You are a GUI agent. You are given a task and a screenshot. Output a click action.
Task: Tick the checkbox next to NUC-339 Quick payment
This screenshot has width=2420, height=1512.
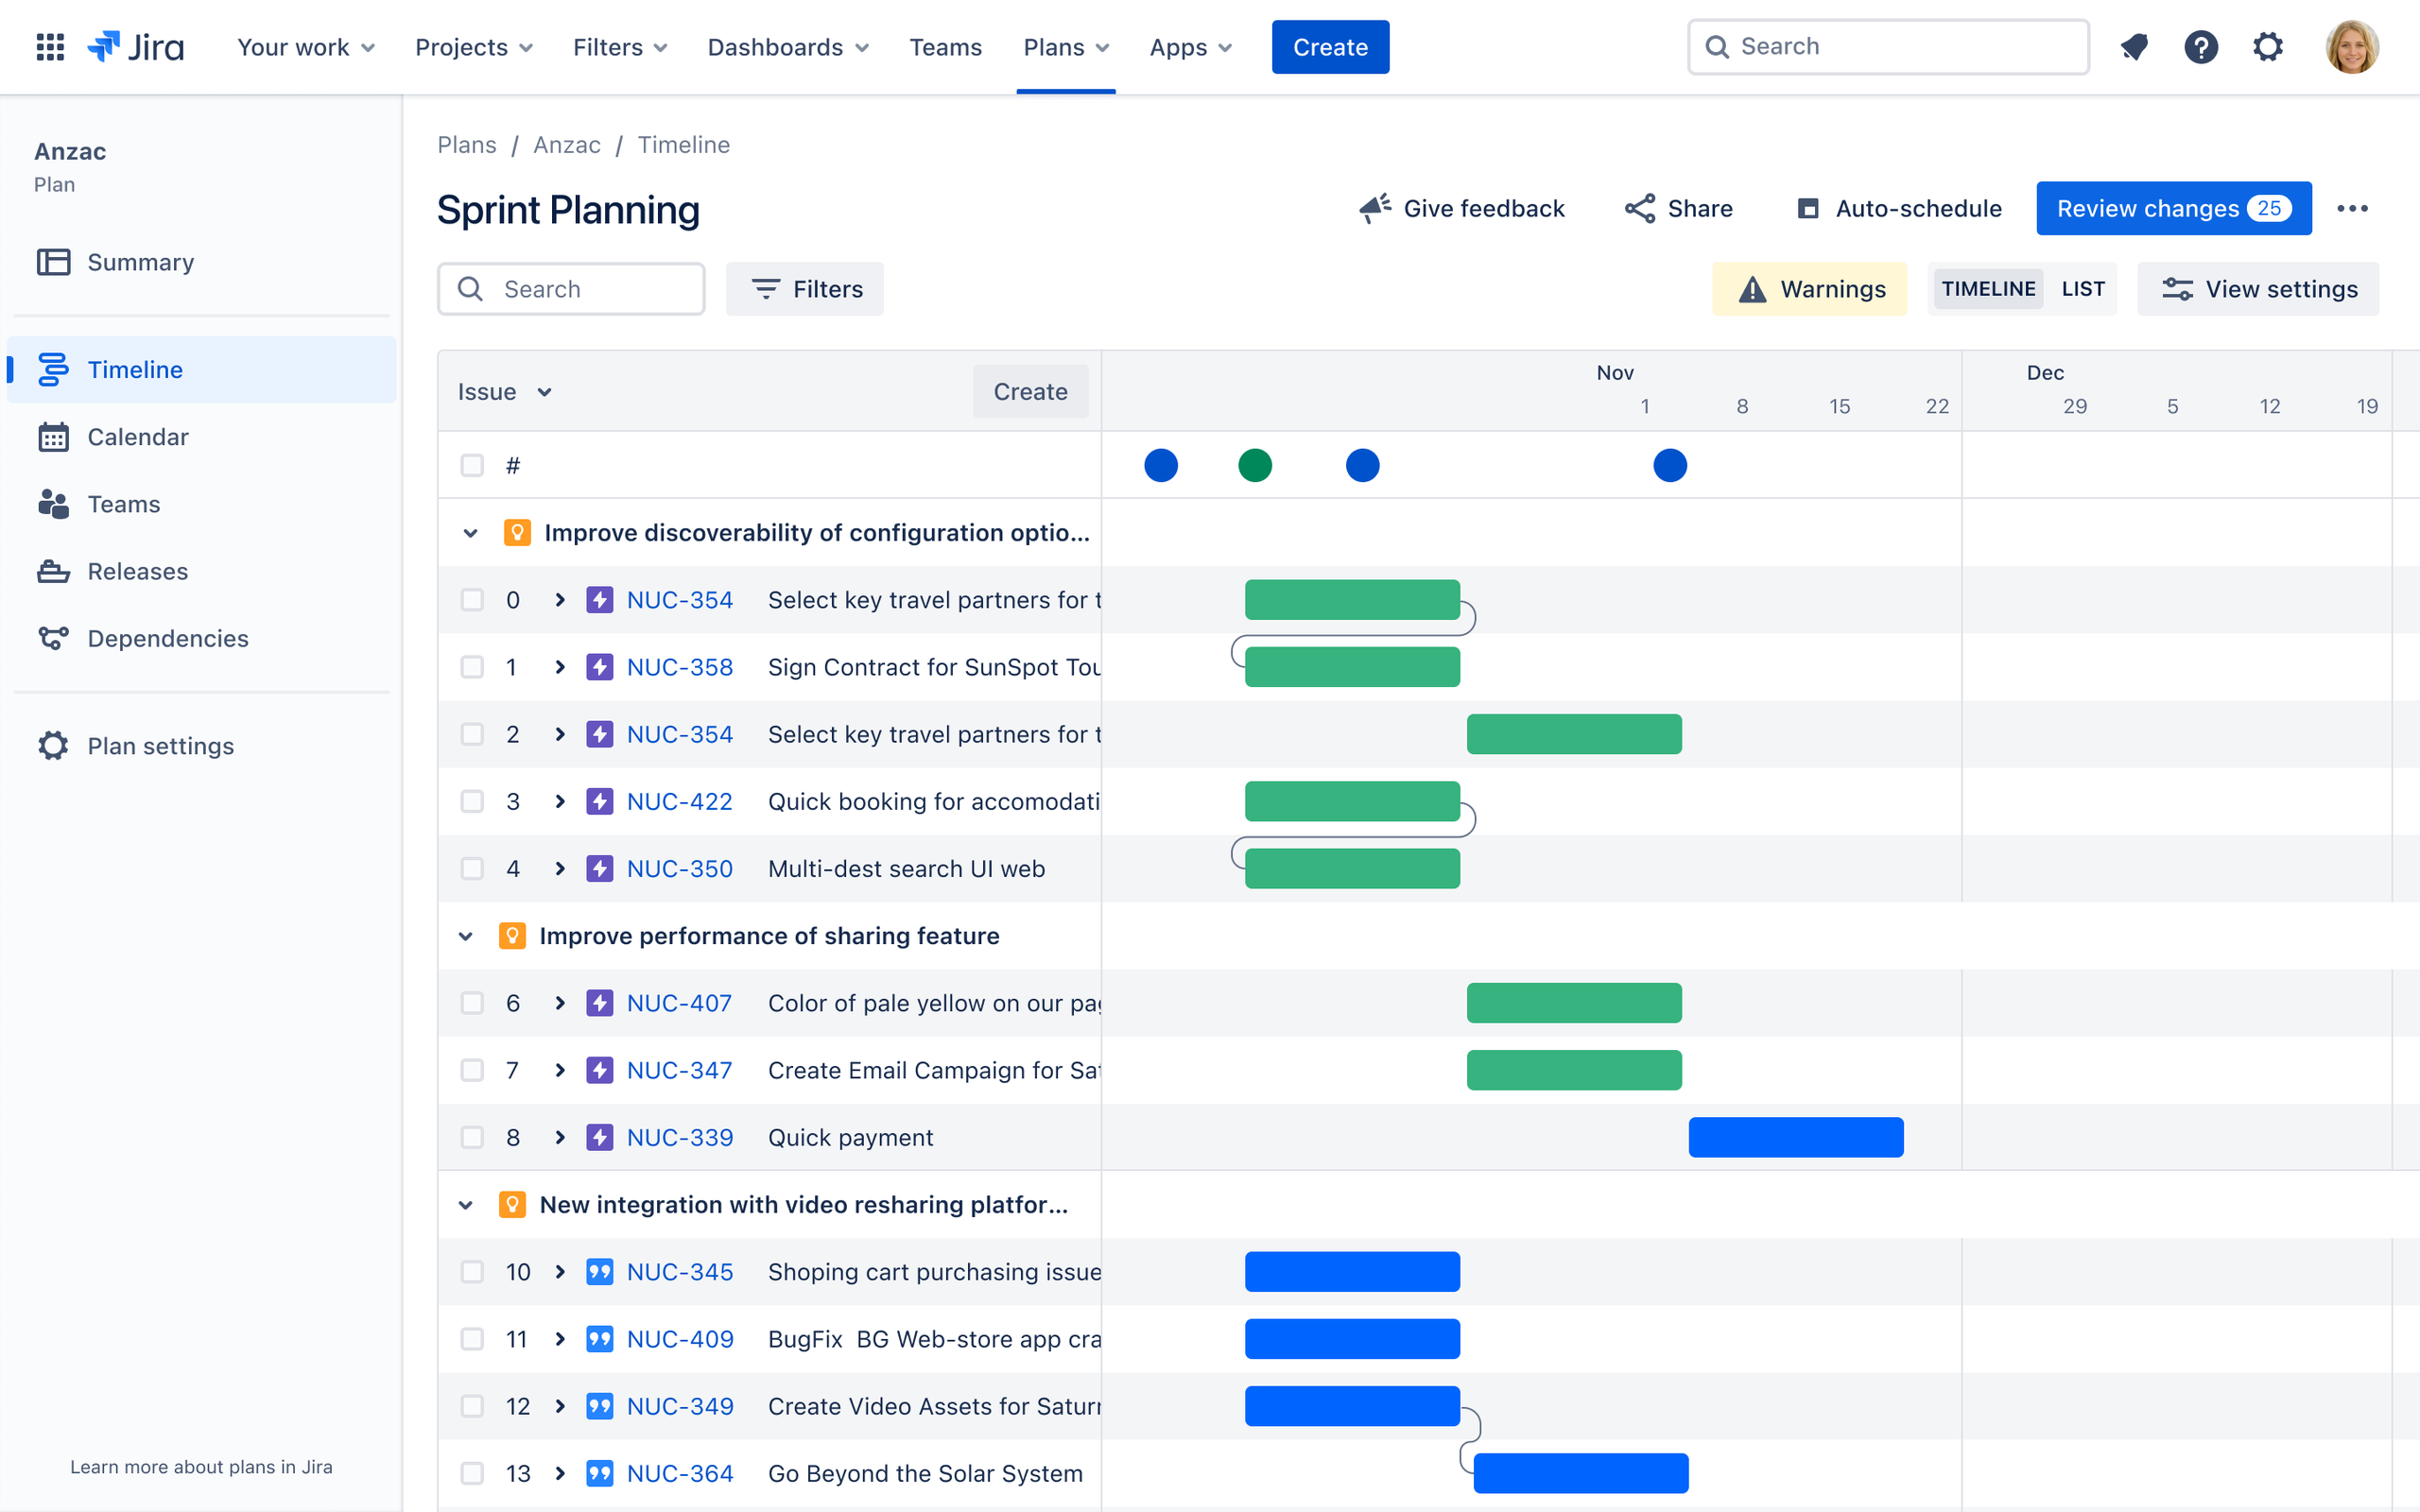(x=472, y=1137)
